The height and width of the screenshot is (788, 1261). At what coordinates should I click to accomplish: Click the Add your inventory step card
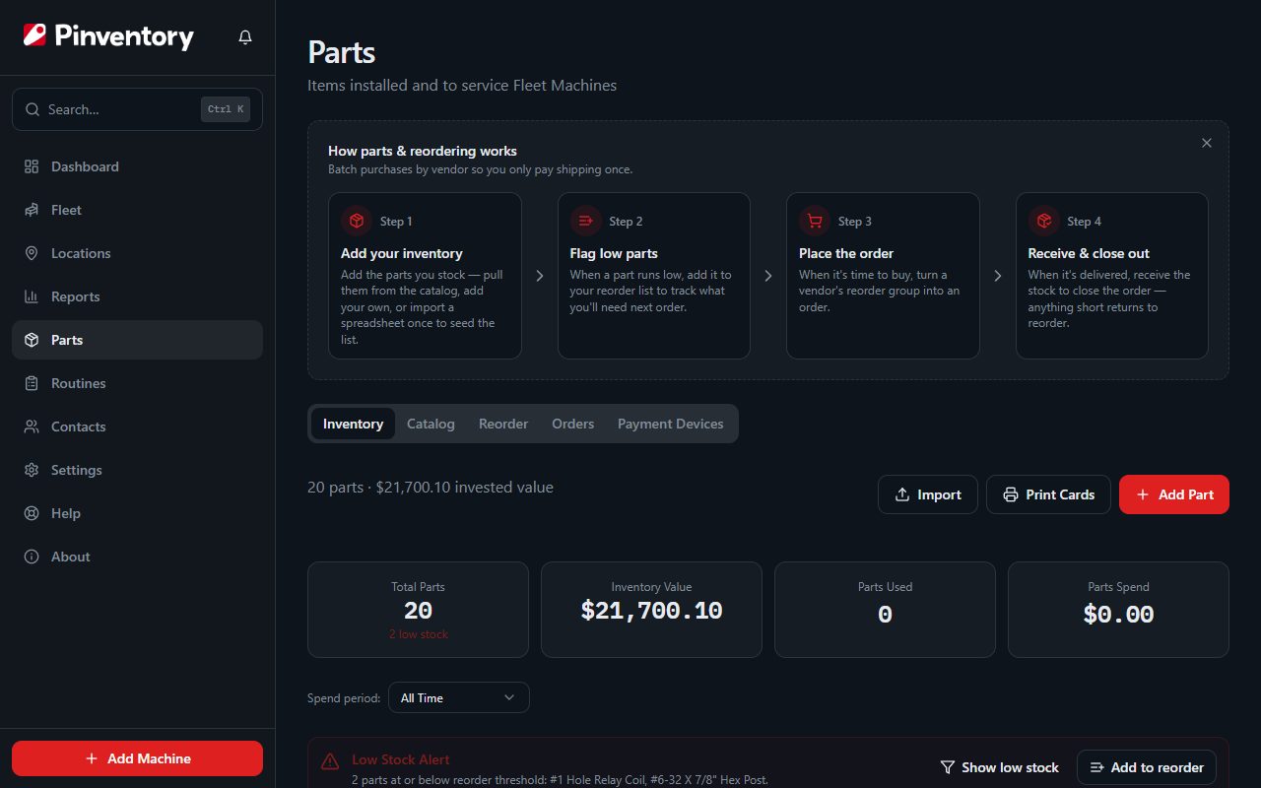[425, 276]
